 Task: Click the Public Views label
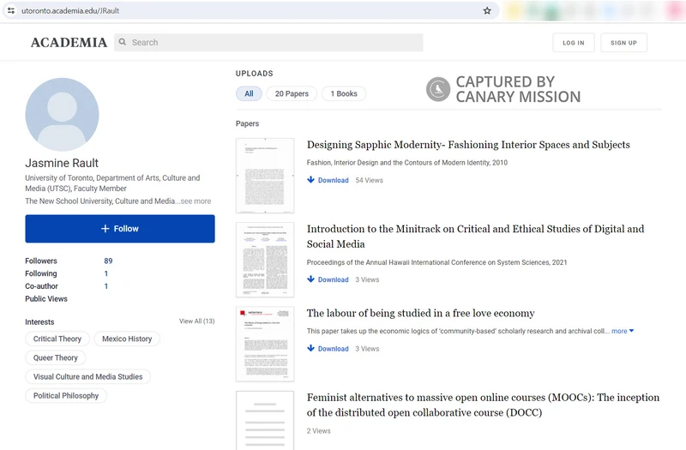(46, 298)
